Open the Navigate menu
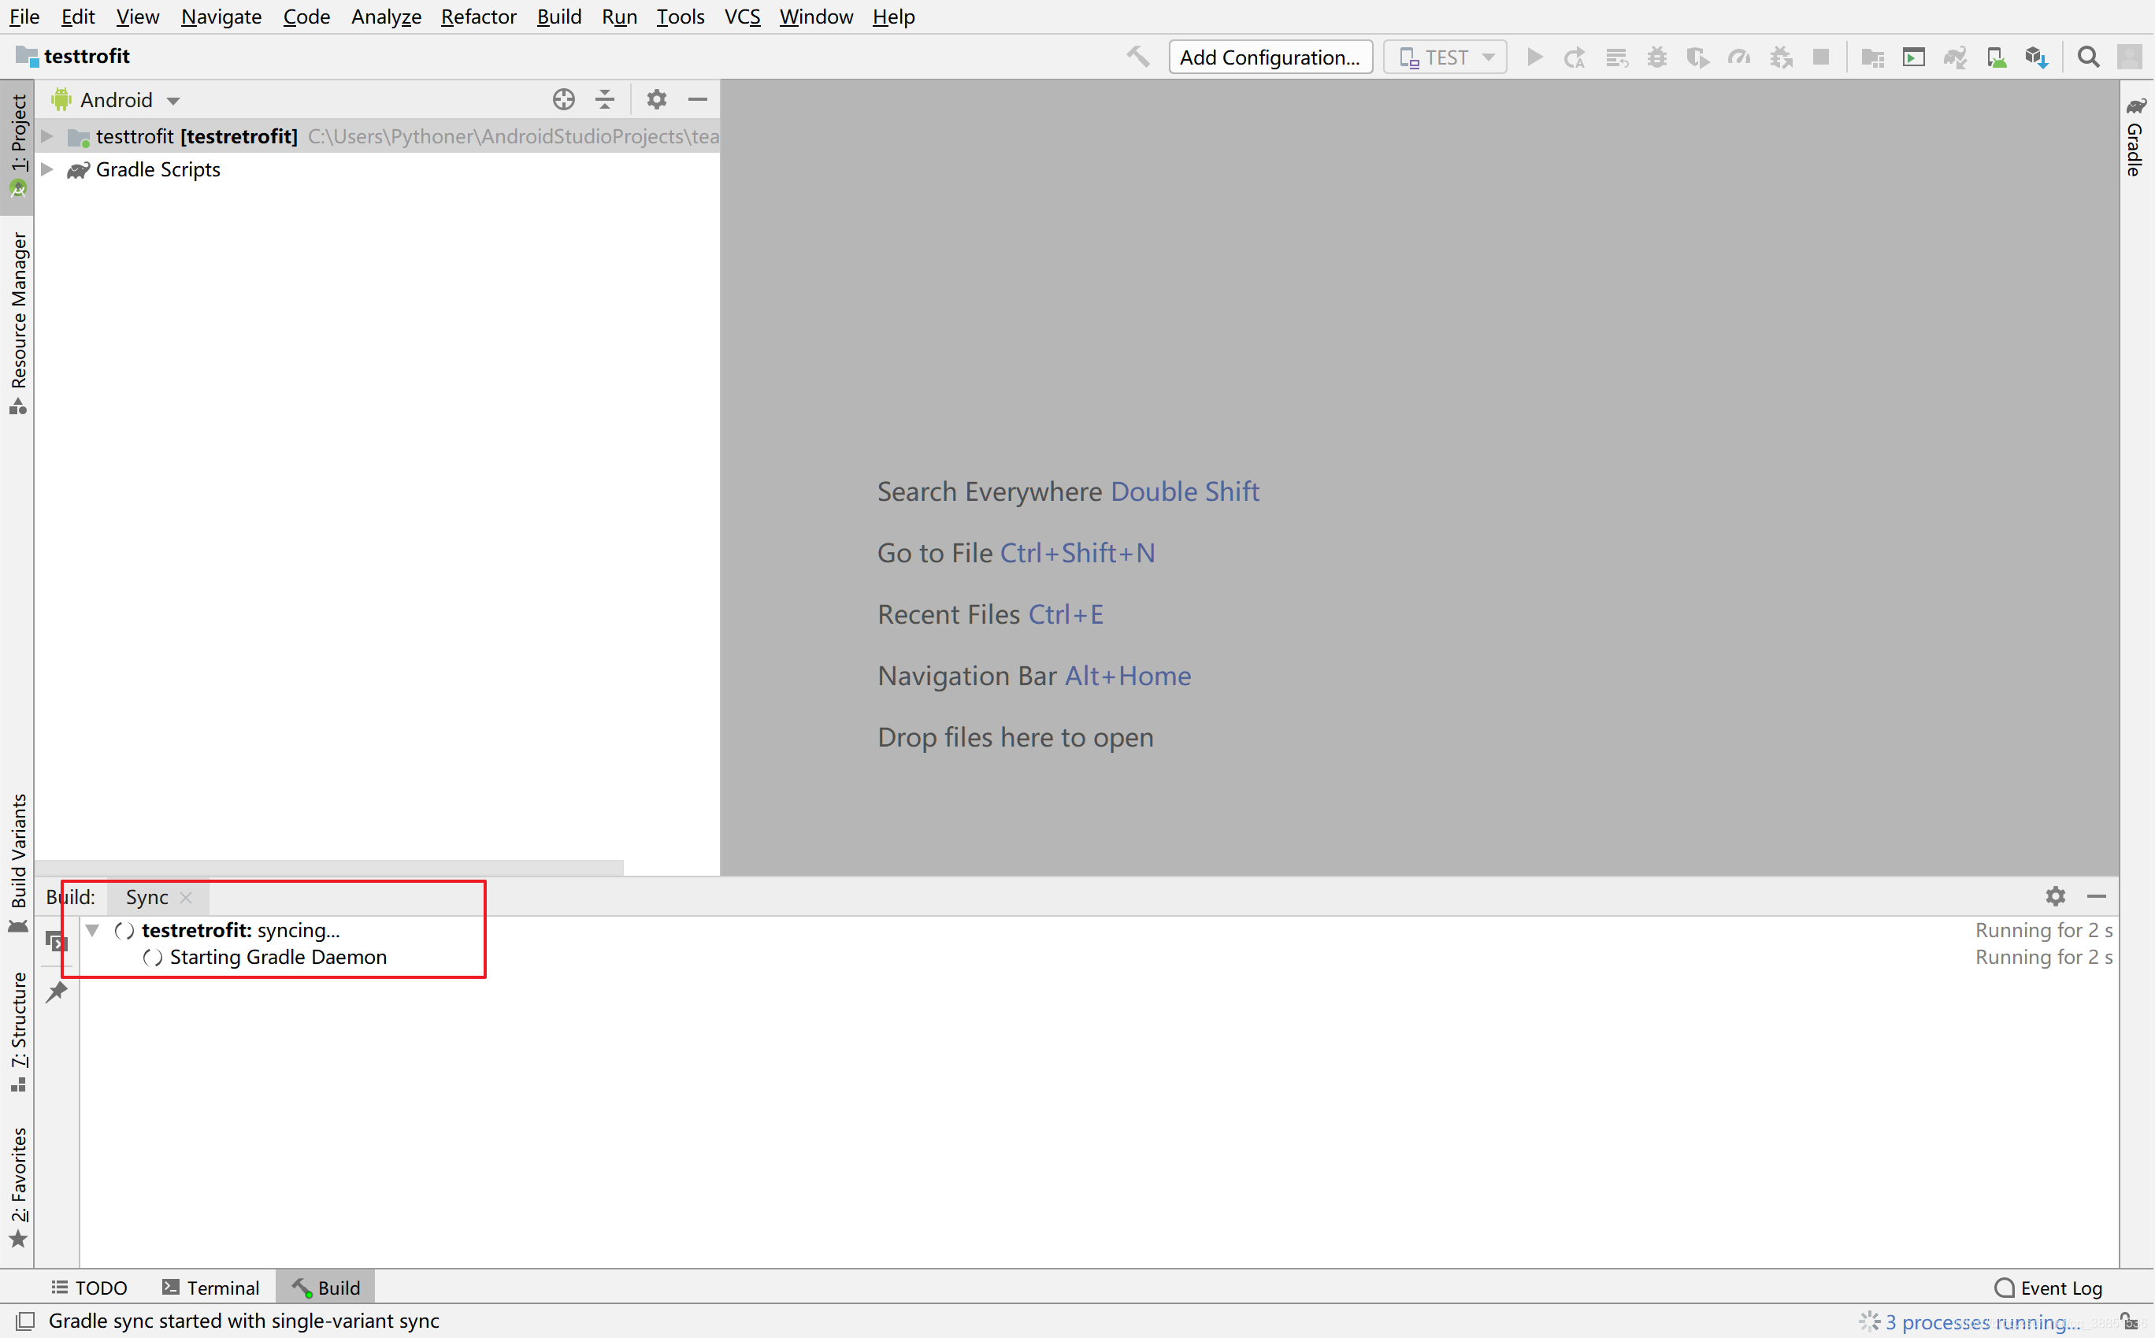The height and width of the screenshot is (1338, 2155). point(221,17)
